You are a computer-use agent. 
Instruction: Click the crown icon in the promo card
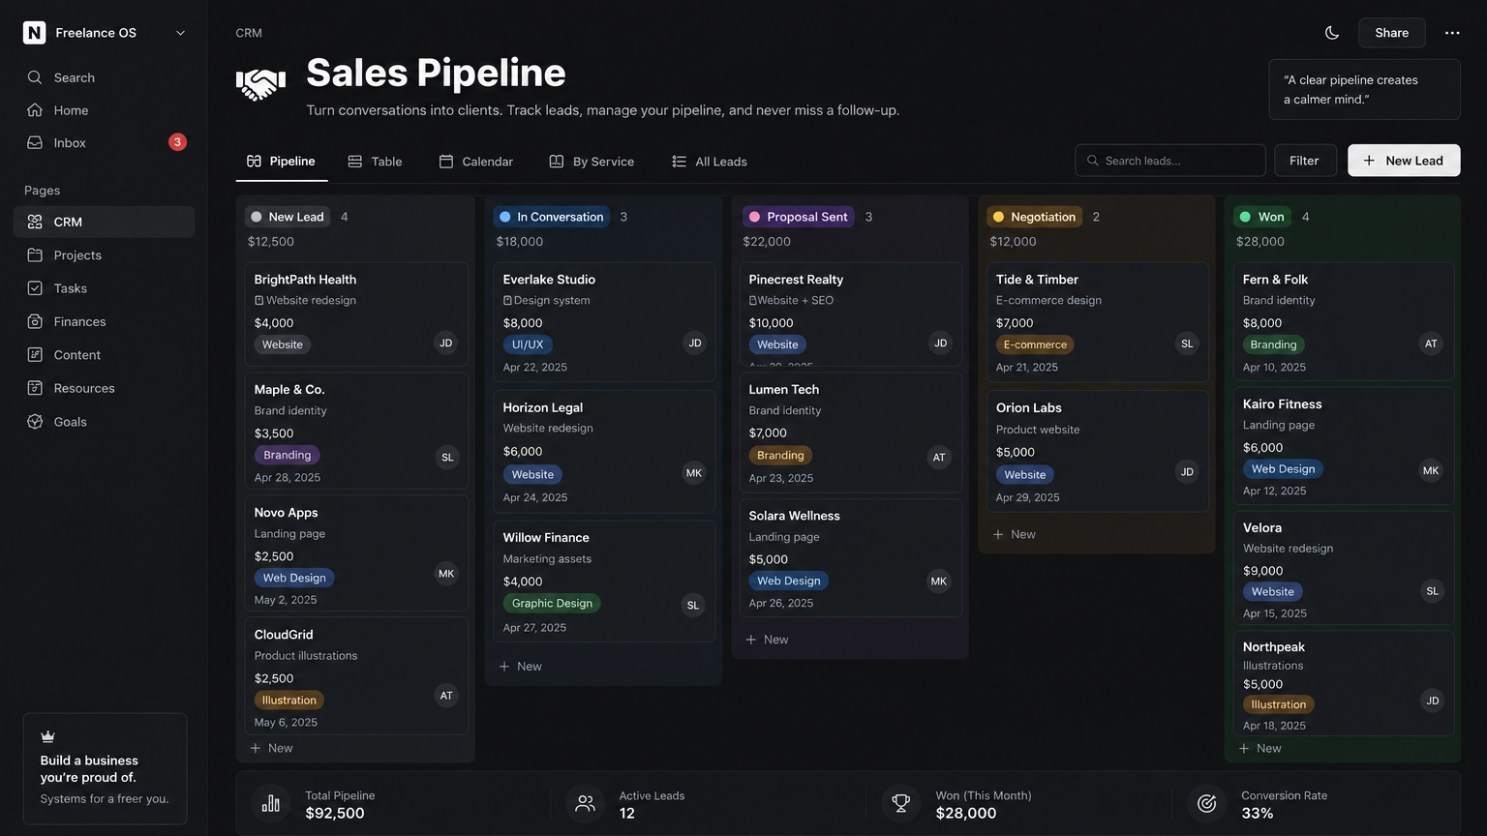47,736
